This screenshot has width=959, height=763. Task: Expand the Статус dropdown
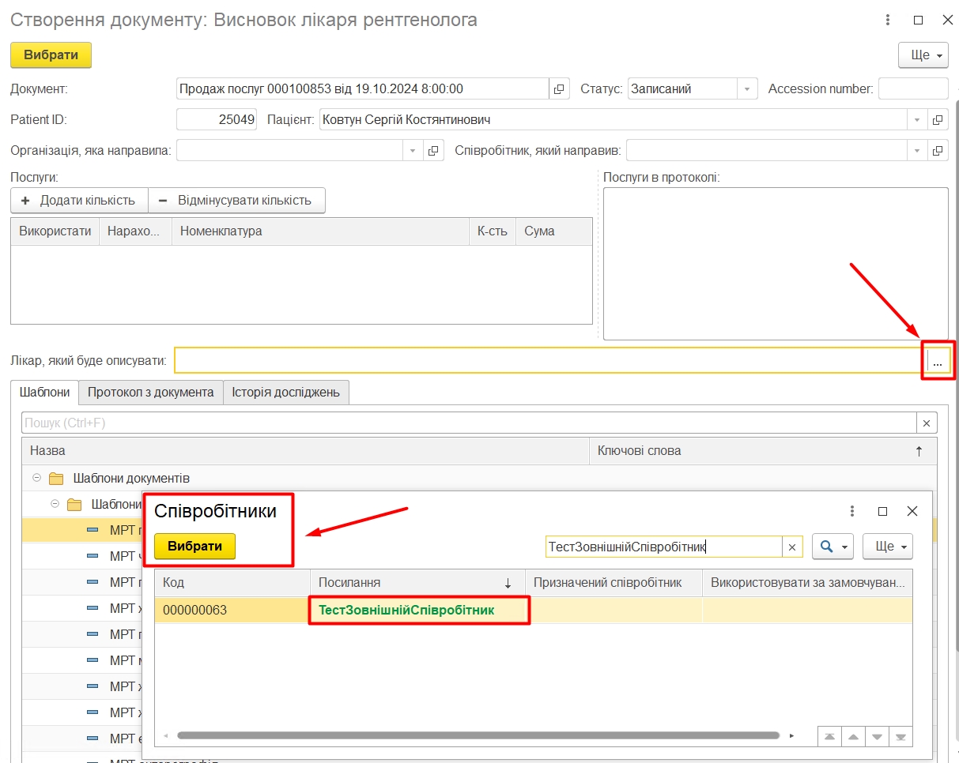[x=747, y=89]
